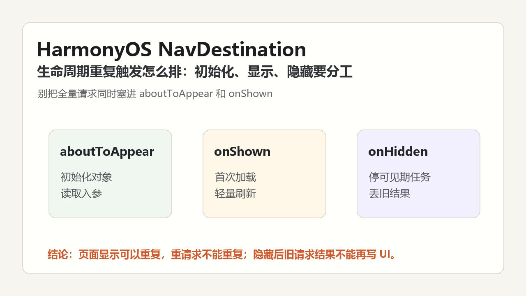The width and height of the screenshot is (526, 296).
Task: Click the HarmonyOS NavDestination title
Action: pyautogui.click(x=171, y=50)
